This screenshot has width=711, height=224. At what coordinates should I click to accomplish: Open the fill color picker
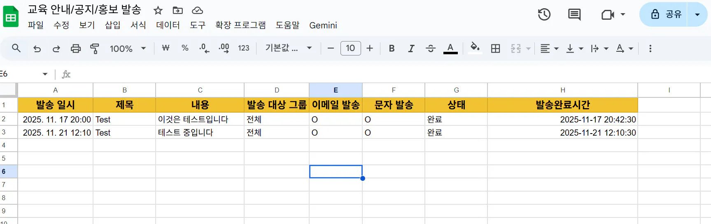coord(475,48)
